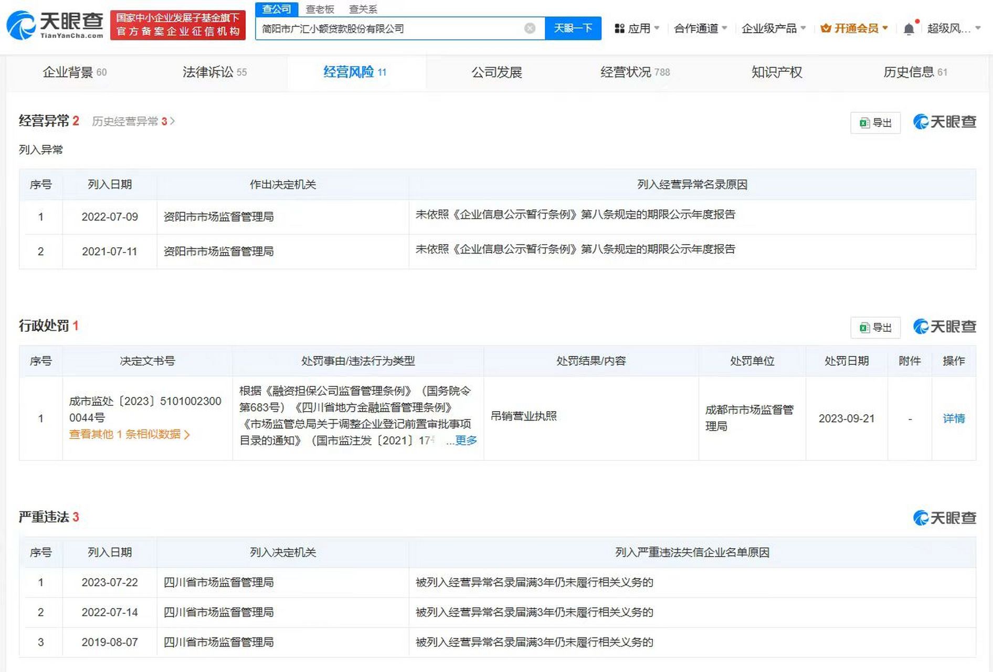
Task: Select the 2022-07-09 listing date cell
Action: [110, 217]
